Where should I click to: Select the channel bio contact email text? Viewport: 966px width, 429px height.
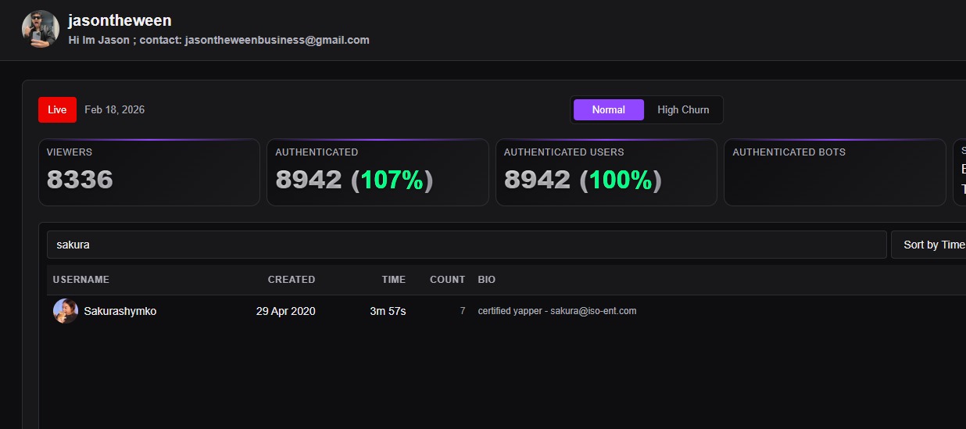pyautogui.click(x=277, y=40)
